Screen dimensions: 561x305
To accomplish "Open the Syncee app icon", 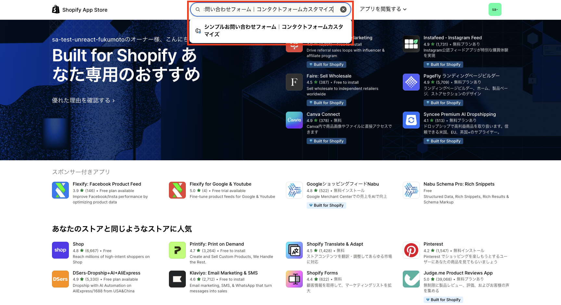I will (x=411, y=120).
